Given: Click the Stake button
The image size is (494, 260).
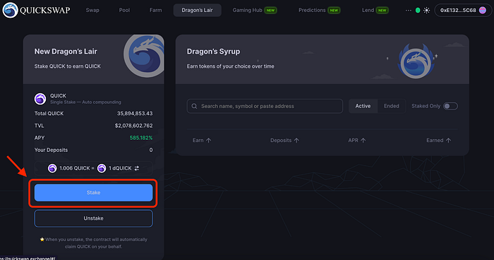Looking at the screenshot, I should point(94,192).
